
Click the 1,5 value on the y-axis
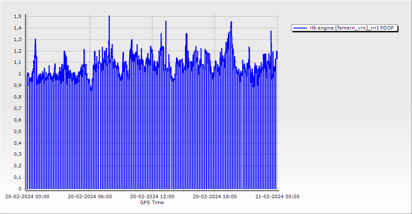pos(17,16)
